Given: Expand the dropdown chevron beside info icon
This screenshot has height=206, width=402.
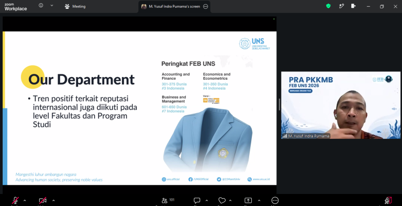Looking at the screenshot, I should [x=52, y=5].
